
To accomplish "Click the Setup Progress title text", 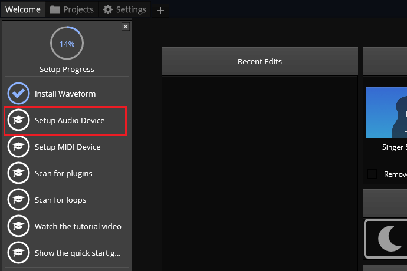I will 67,69.
